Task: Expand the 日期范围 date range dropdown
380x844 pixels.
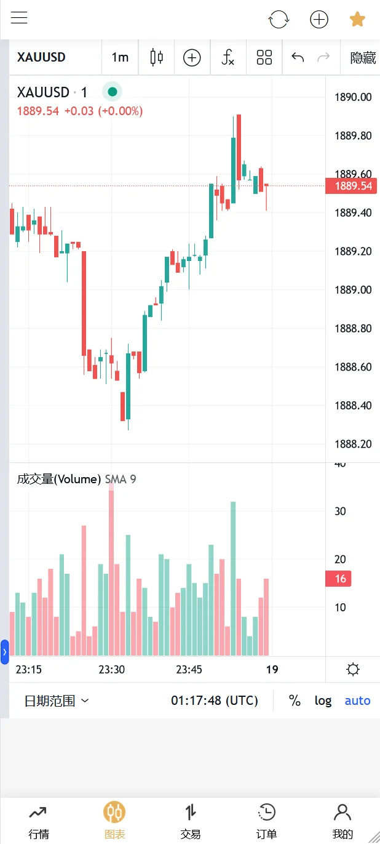Action: [57, 701]
